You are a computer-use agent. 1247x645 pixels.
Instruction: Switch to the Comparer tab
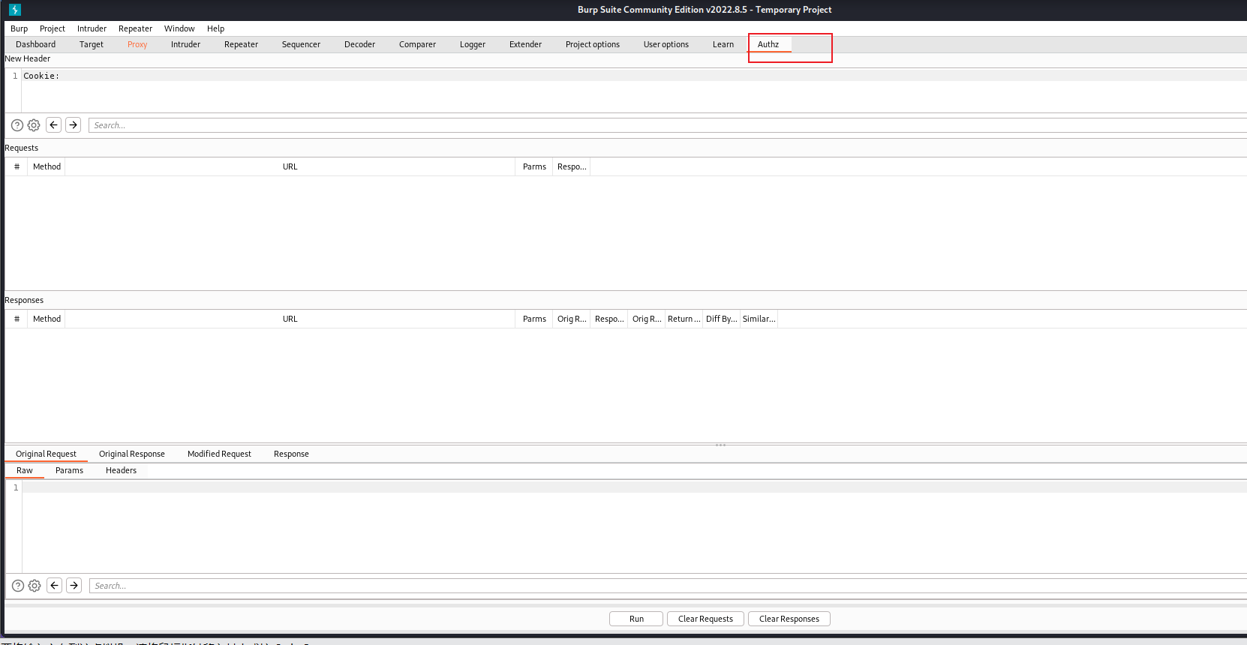(417, 44)
